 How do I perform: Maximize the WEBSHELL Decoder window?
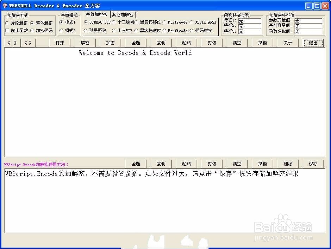coord(317,6)
